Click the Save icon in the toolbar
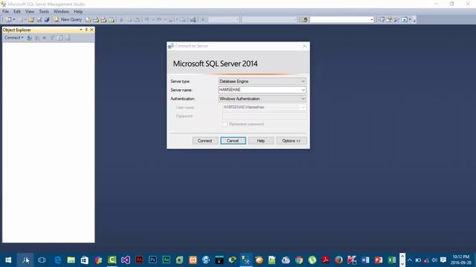476x267 pixels. click(x=39, y=20)
